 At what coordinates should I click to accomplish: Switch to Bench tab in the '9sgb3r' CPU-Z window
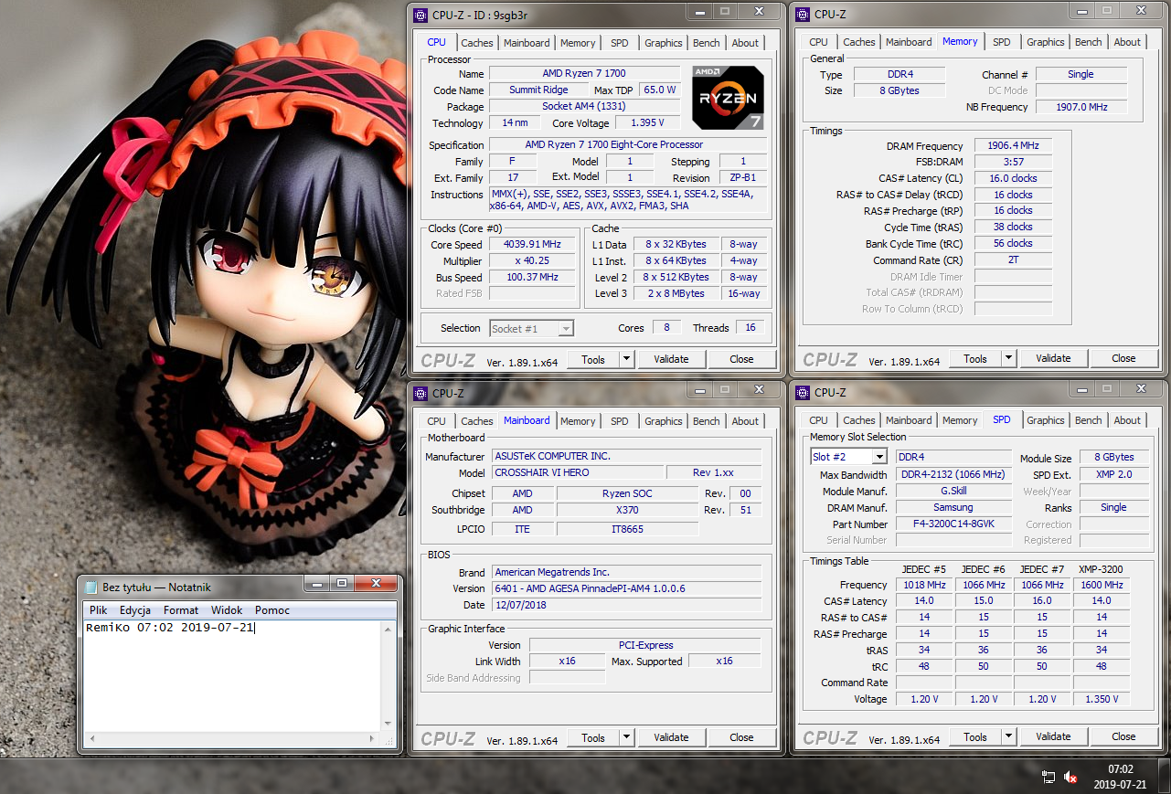tap(707, 43)
